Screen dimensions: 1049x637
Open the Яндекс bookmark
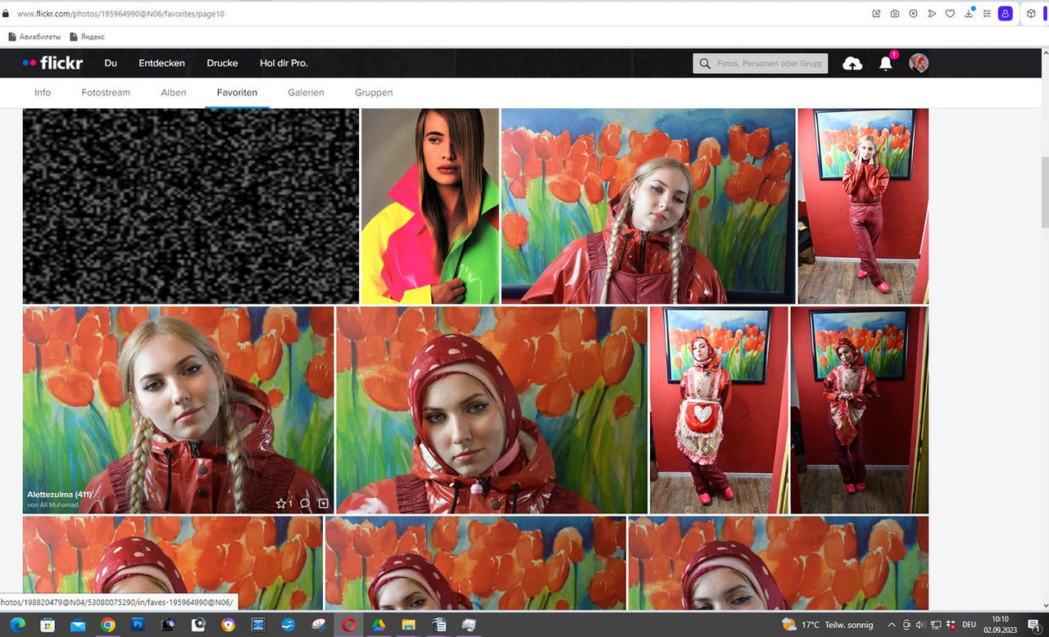(88, 37)
